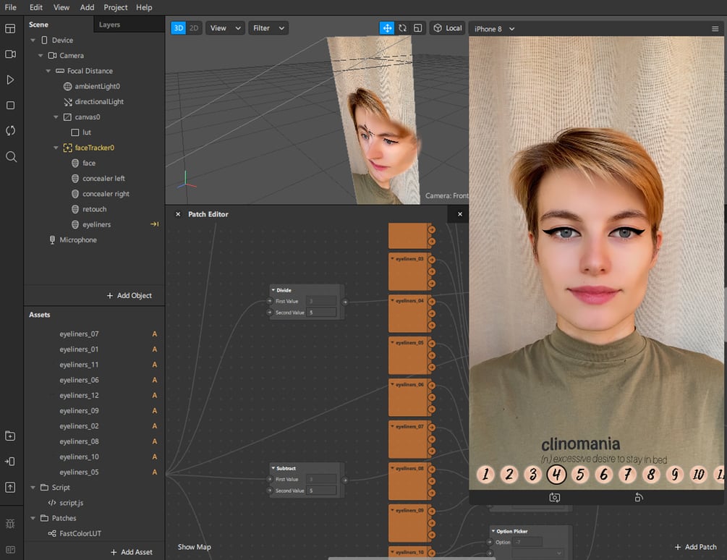Switch to the Layers tab
The image size is (727, 560).
(x=109, y=25)
